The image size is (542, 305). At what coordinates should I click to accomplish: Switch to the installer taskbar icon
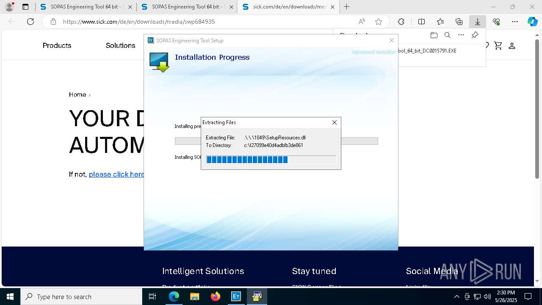pyautogui.click(x=257, y=297)
